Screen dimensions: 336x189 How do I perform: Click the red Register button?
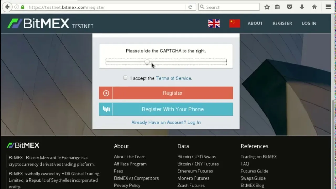(x=166, y=93)
